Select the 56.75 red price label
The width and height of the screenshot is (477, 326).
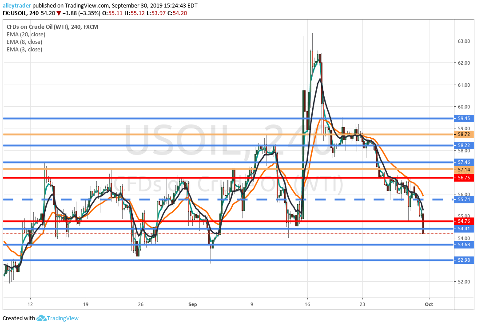pyautogui.click(x=464, y=178)
